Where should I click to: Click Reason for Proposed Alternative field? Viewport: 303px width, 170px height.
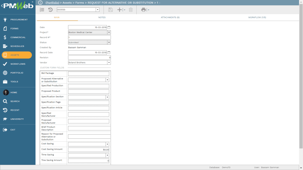click(x=89, y=137)
